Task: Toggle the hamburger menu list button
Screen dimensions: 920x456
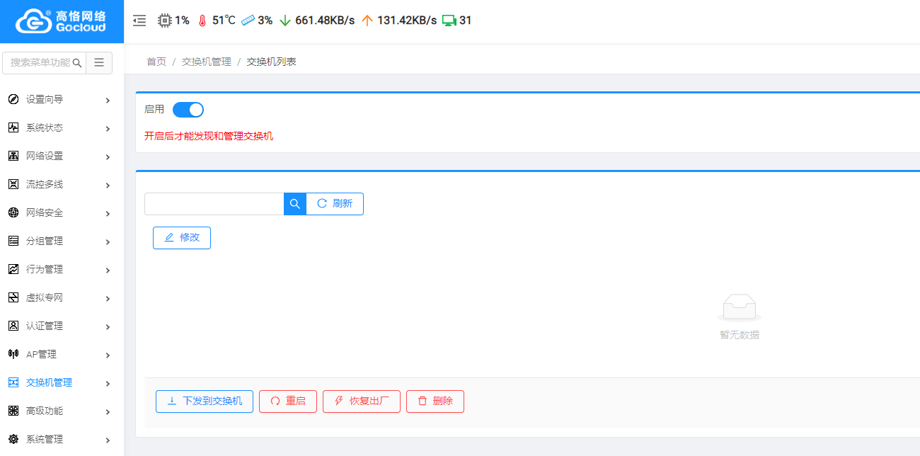Action: point(99,62)
